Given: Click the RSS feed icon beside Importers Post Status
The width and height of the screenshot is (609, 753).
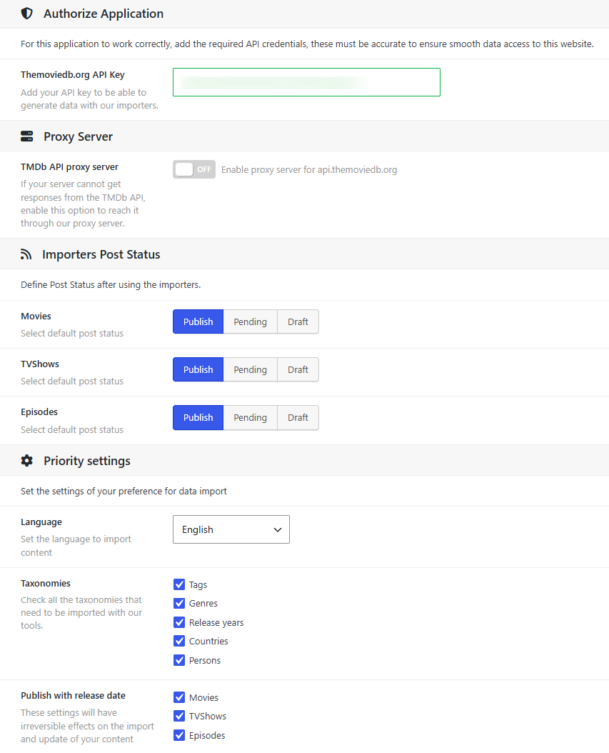Looking at the screenshot, I should tap(26, 254).
